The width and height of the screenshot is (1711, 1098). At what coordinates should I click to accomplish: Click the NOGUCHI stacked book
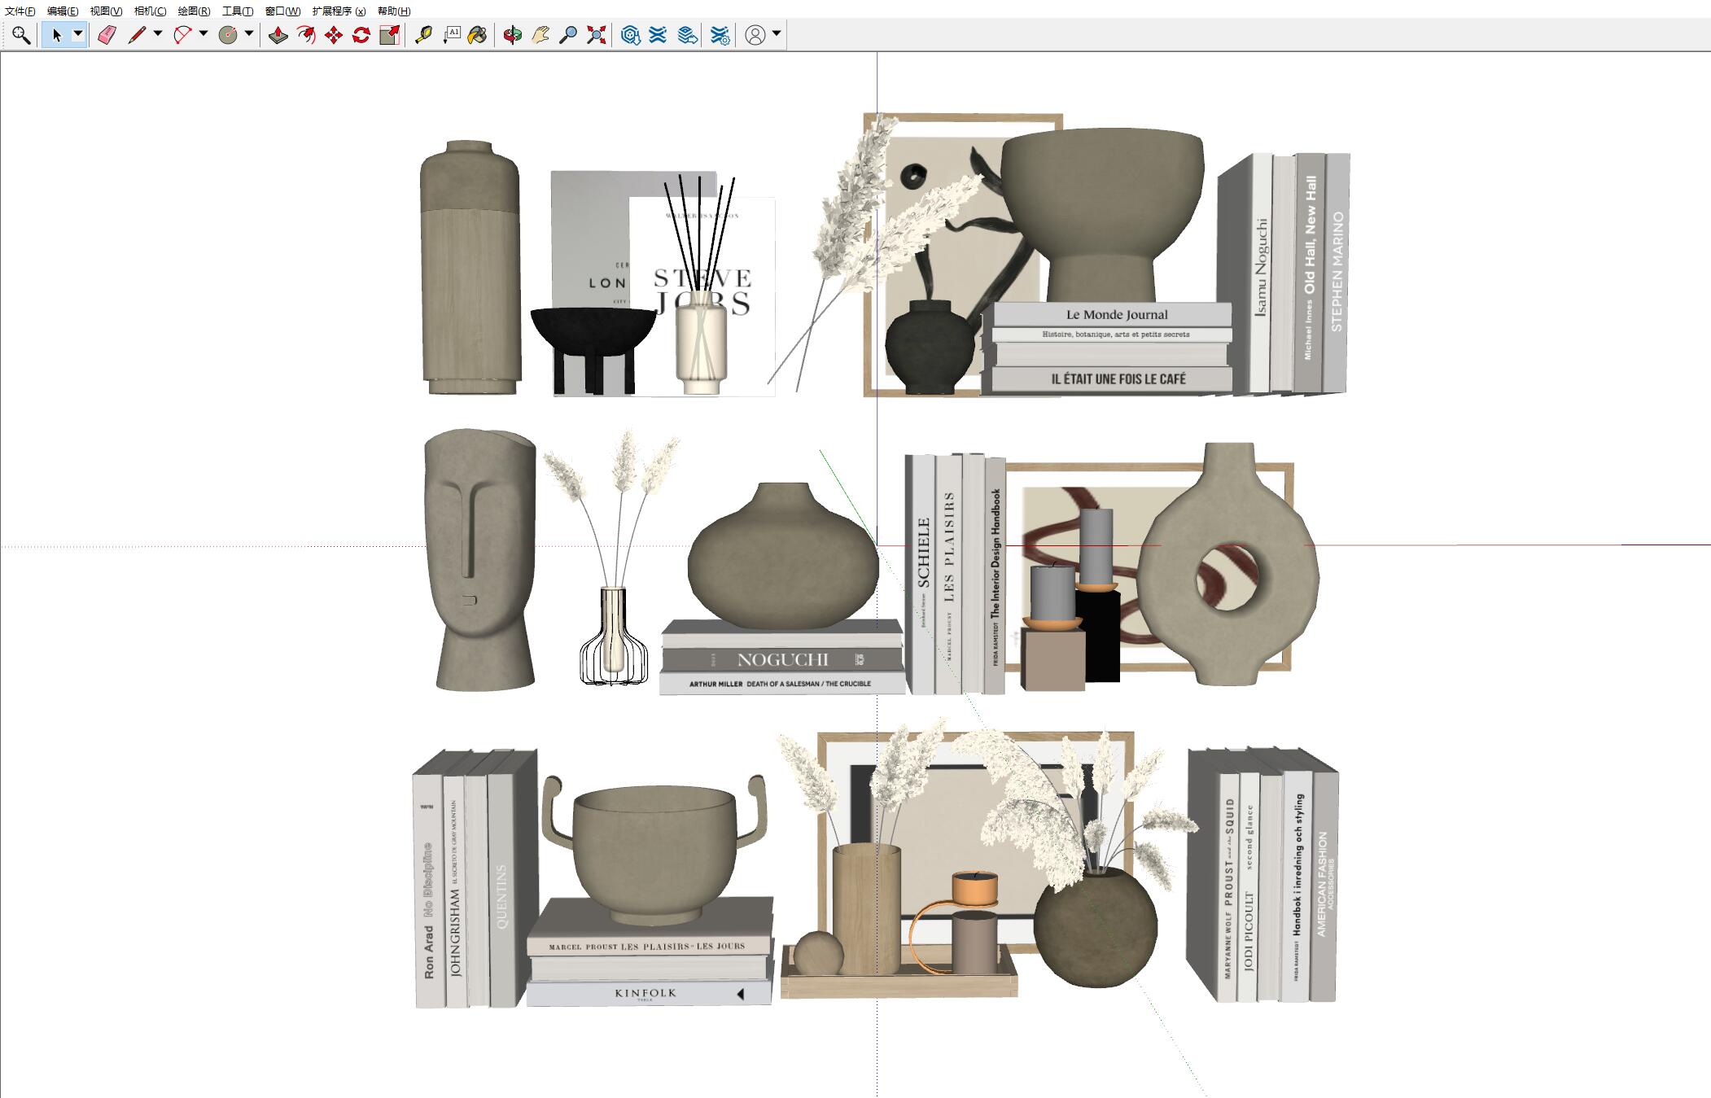[781, 659]
